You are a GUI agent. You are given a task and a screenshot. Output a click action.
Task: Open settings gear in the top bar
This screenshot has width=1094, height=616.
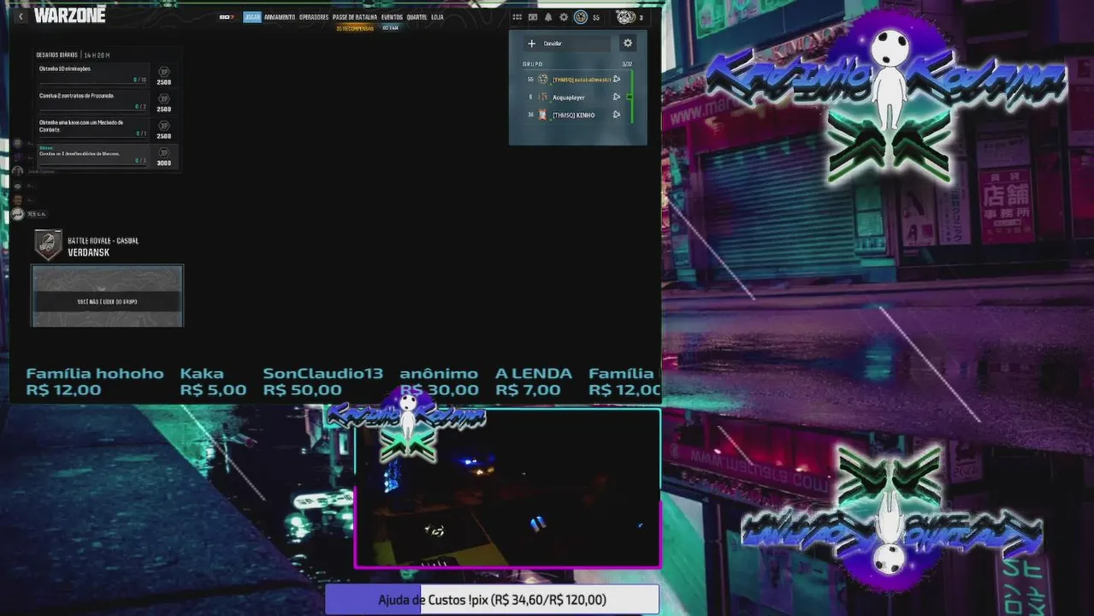(x=564, y=17)
